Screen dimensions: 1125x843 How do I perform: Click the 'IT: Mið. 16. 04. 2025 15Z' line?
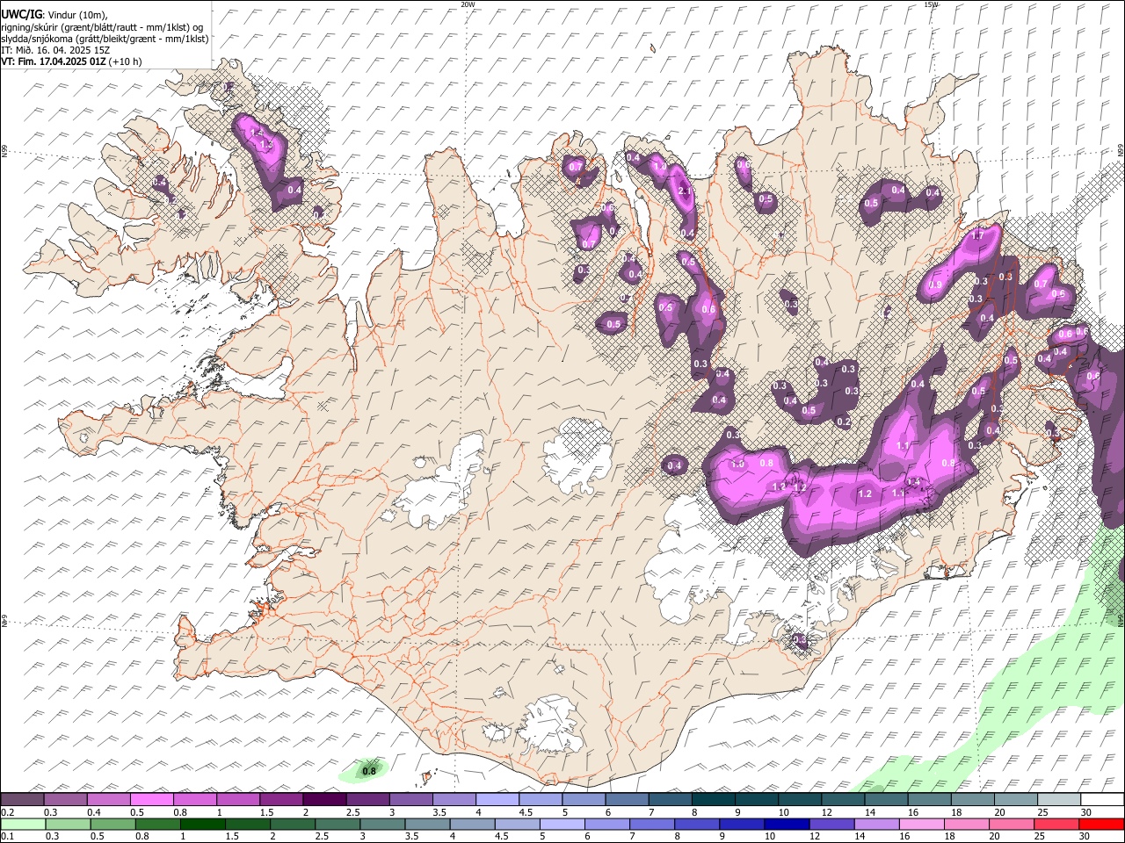point(55,50)
